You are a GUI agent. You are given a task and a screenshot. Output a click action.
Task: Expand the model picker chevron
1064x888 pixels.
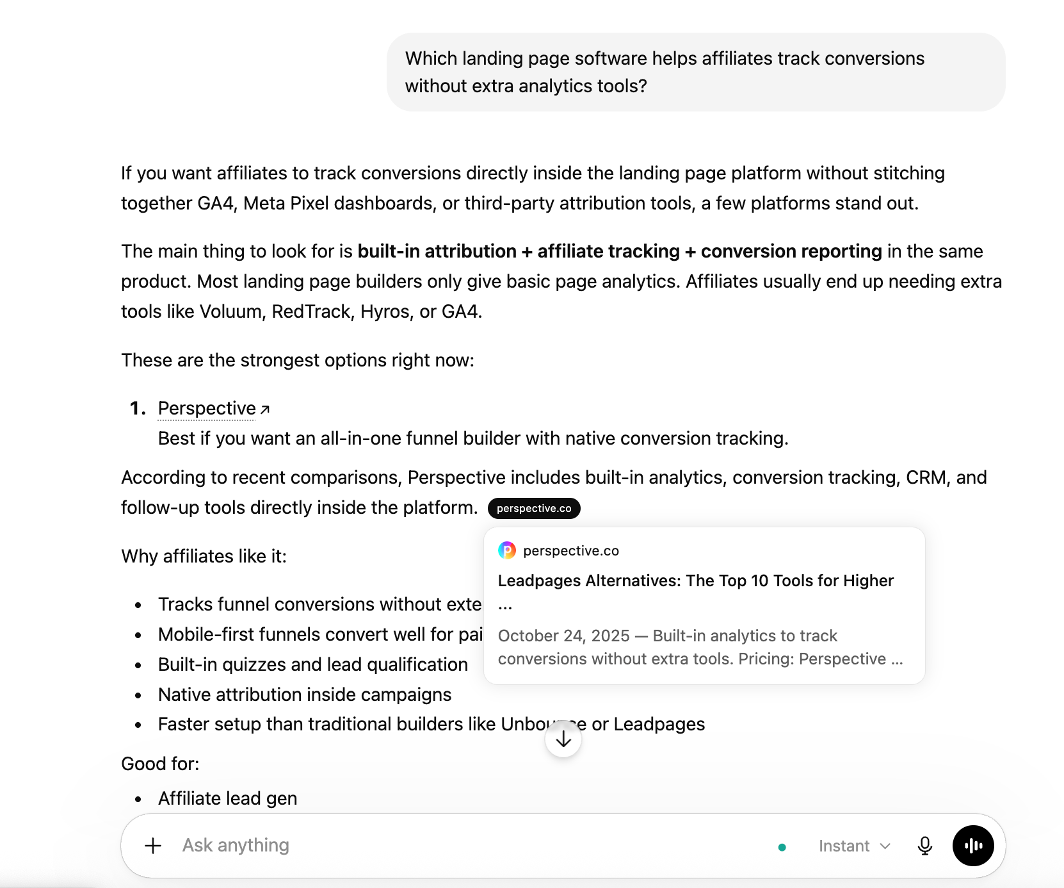pyautogui.click(x=885, y=846)
